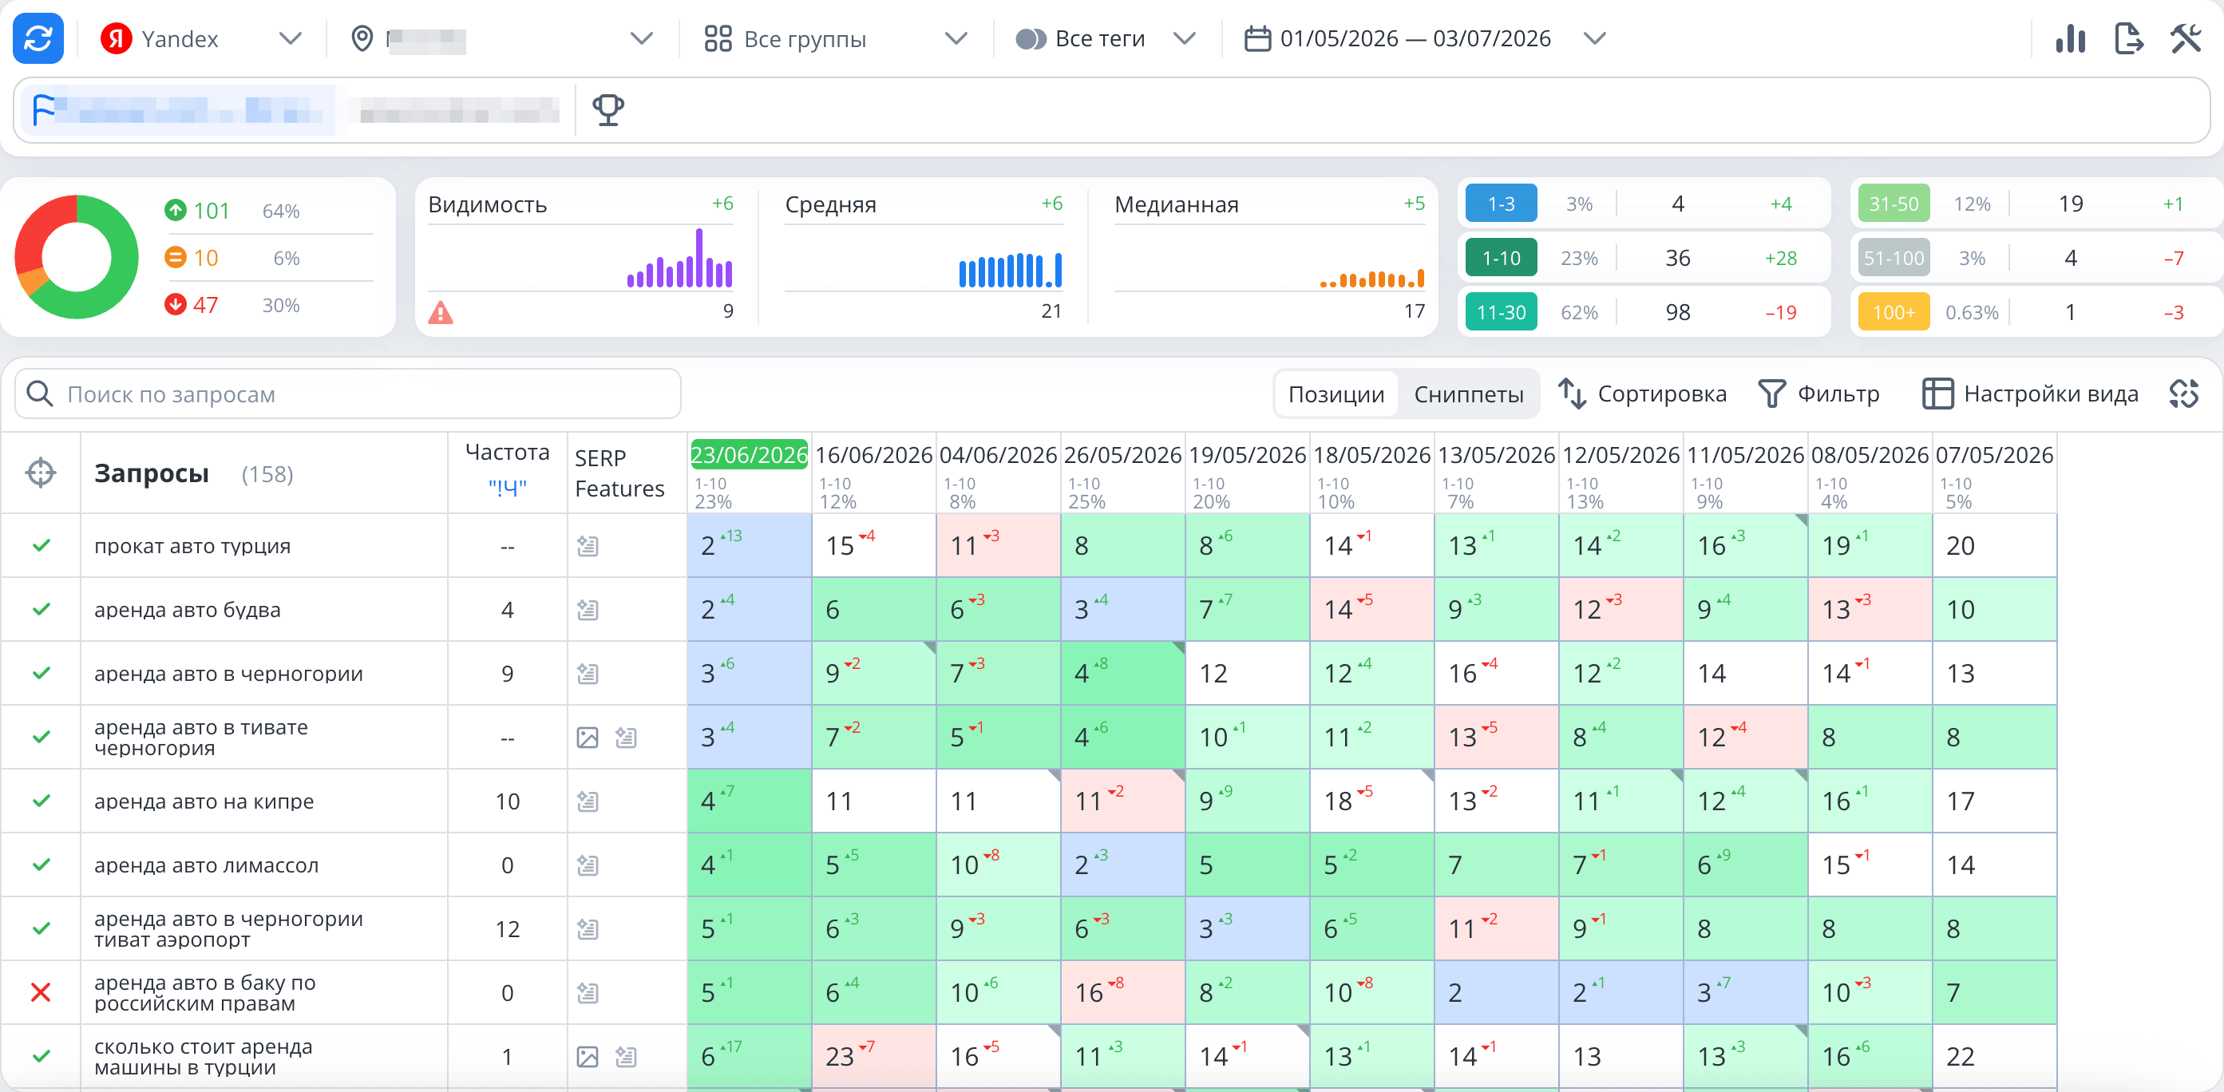The width and height of the screenshot is (2224, 1092).
Task: Click the crosshair target icon in table header
Action: tap(41, 473)
